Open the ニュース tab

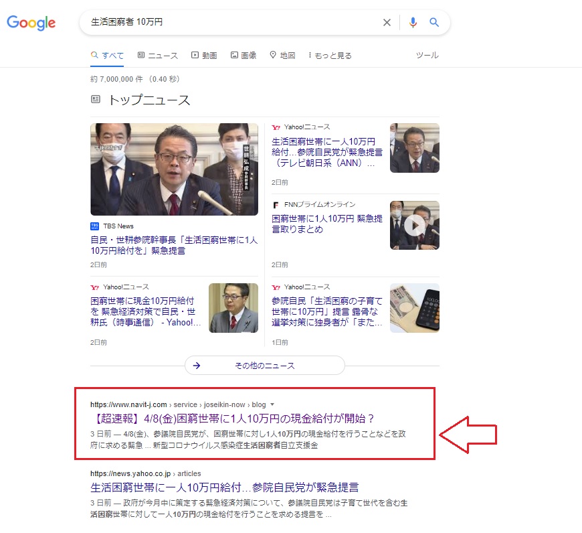(158, 56)
